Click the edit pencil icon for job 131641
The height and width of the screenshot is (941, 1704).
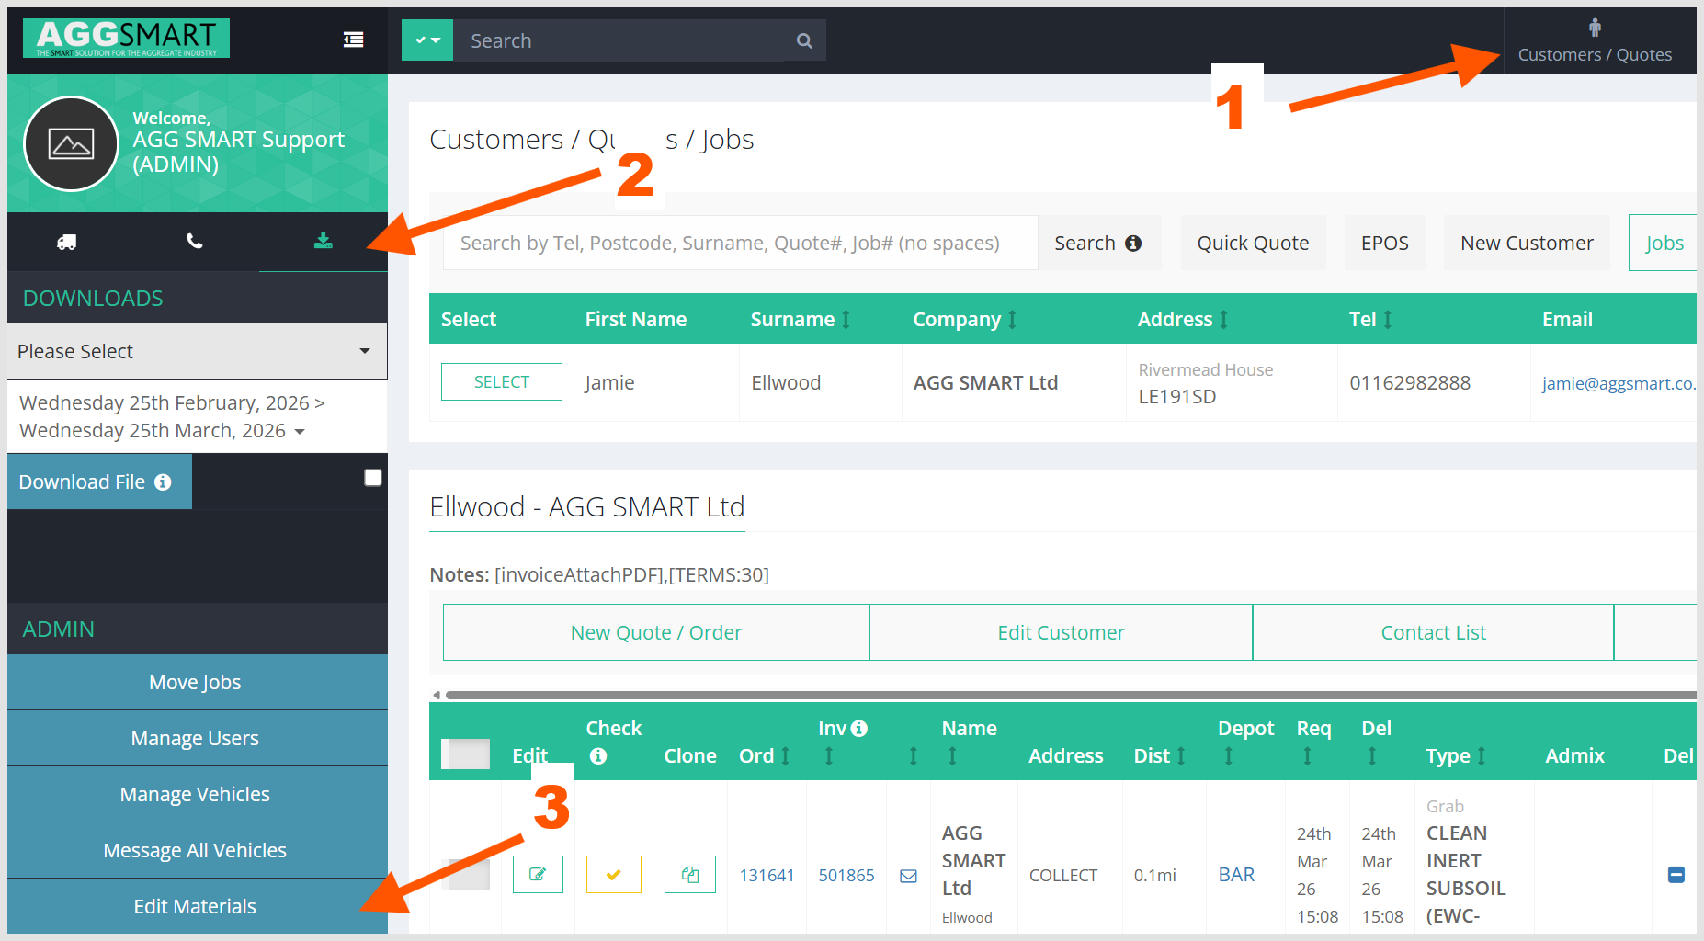click(538, 874)
